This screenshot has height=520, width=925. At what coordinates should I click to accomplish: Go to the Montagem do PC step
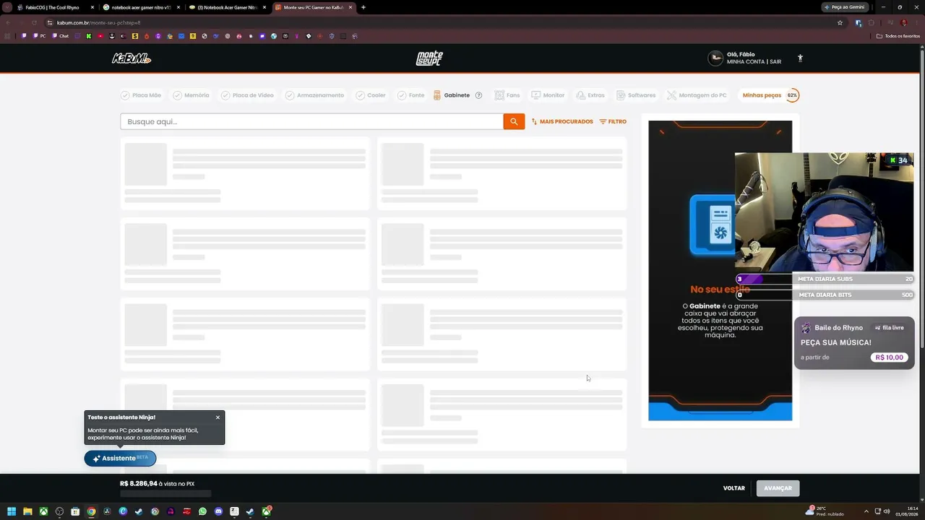697,95
